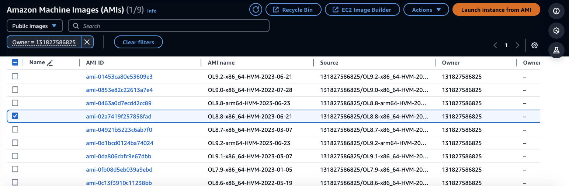The height and width of the screenshot is (186, 569).
Task: Go to next page arrow
Action: pos(517,45)
